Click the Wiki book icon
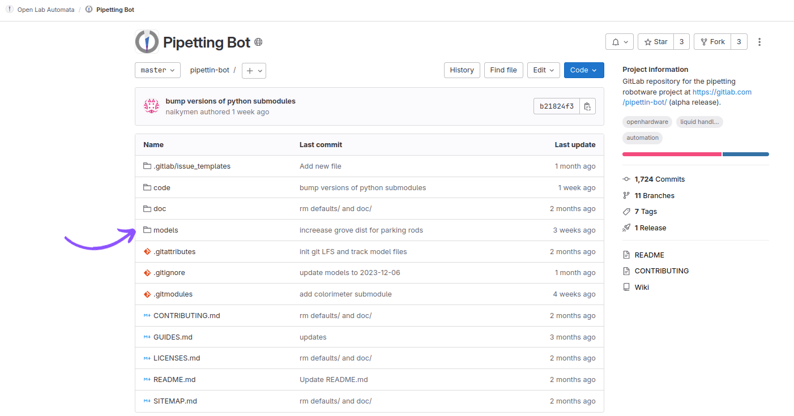Image resolution: width=794 pixels, height=416 pixels. click(x=626, y=287)
